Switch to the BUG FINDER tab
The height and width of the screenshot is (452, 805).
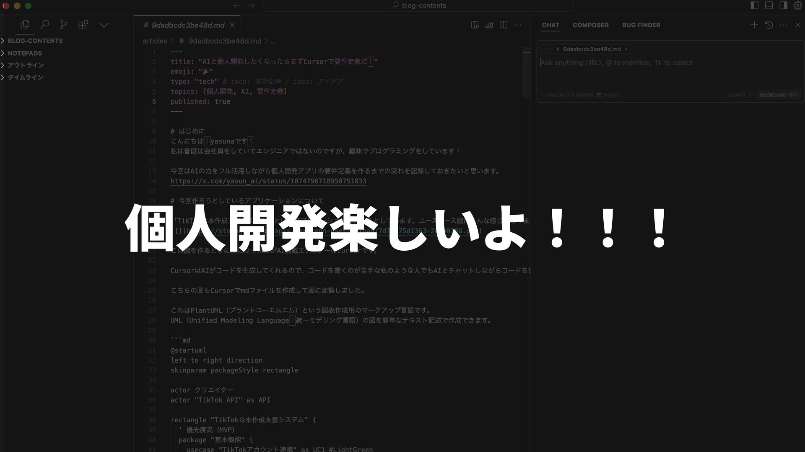[641, 25]
